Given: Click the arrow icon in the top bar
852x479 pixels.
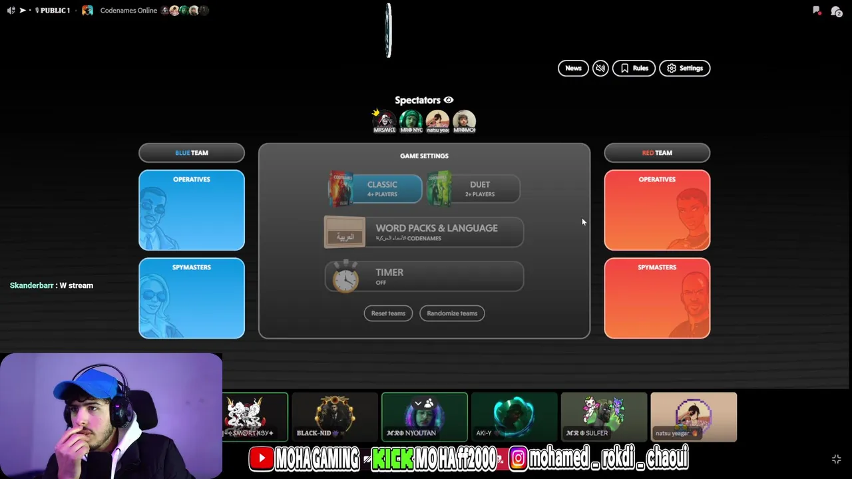Looking at the screenshot, I should pos(23,10).
